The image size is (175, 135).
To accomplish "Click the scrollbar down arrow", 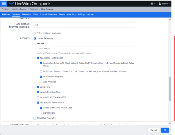I will tap(170, 123).
